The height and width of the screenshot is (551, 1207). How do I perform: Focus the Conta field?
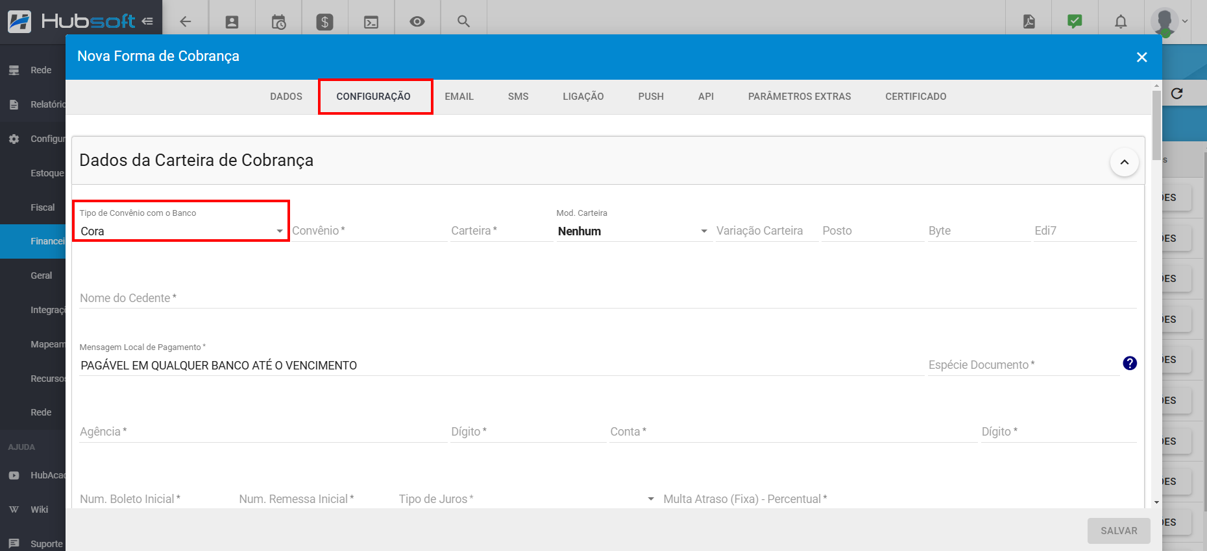point(793,432)
